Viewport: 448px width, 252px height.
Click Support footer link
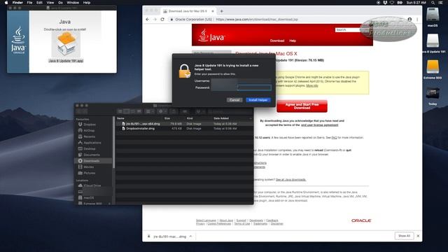(x=241, y=220)
